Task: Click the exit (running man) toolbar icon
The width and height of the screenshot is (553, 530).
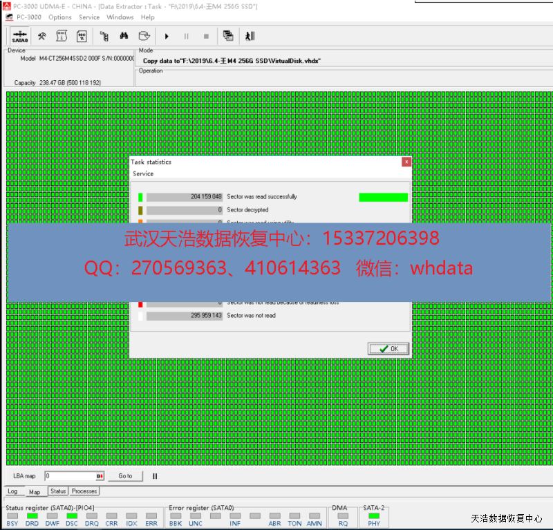Action: tap(250, 36)
